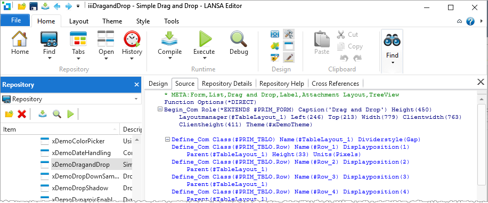Click the red X delete icon in Repository toolbar

[x=21, y=114]
